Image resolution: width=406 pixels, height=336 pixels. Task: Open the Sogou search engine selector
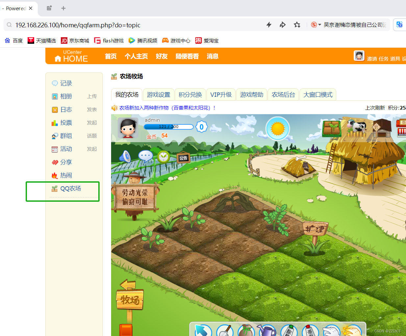point(316,25)
